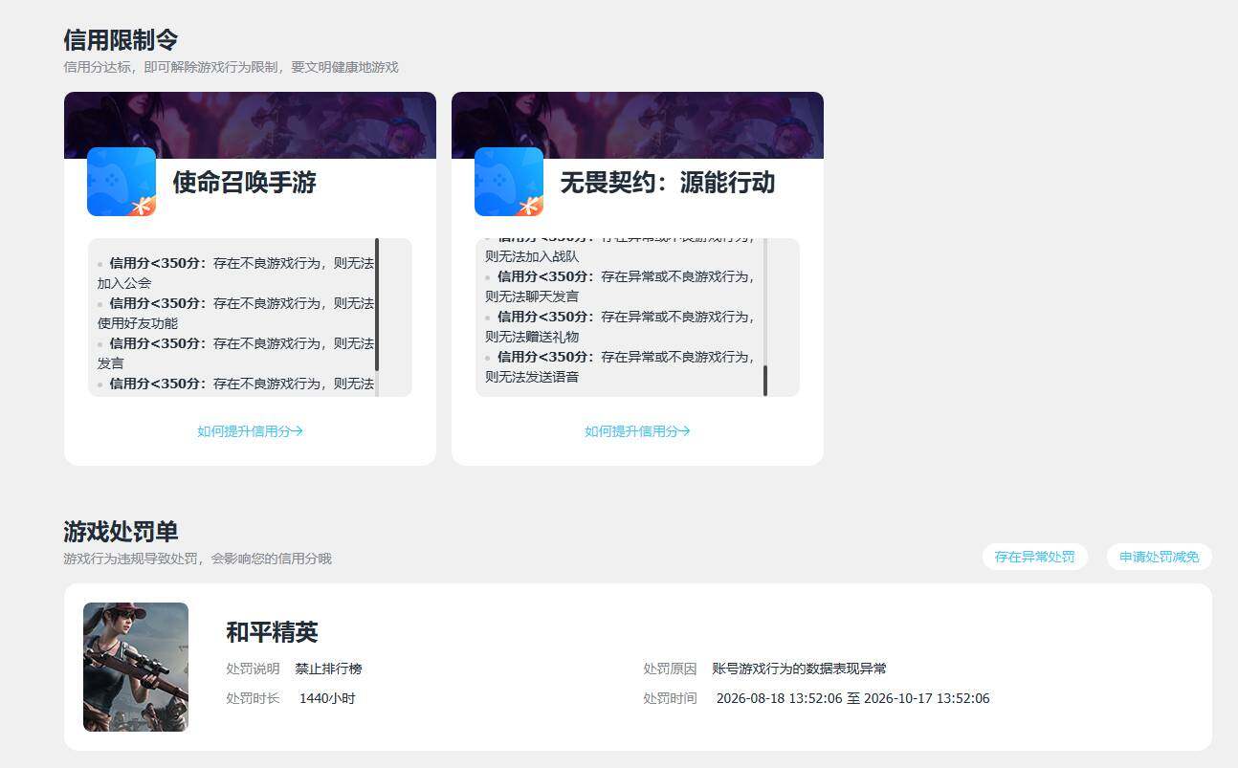Viewport: 1238px width, 768px height.
Task: Click scrollbar in 无畏契约 restriction list
Action: pos(765,380)
